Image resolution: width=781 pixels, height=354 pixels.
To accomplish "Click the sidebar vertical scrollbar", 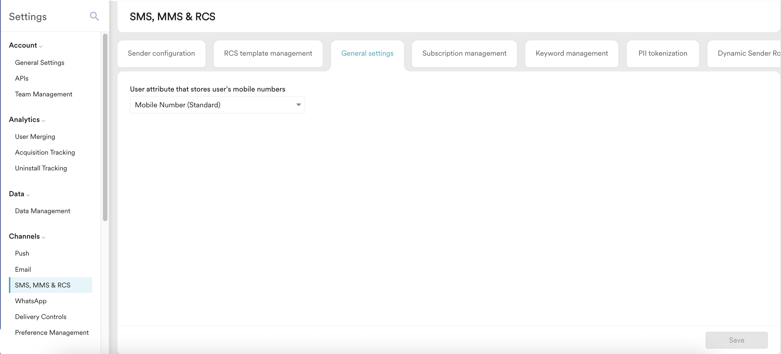I will coord(105,127).
